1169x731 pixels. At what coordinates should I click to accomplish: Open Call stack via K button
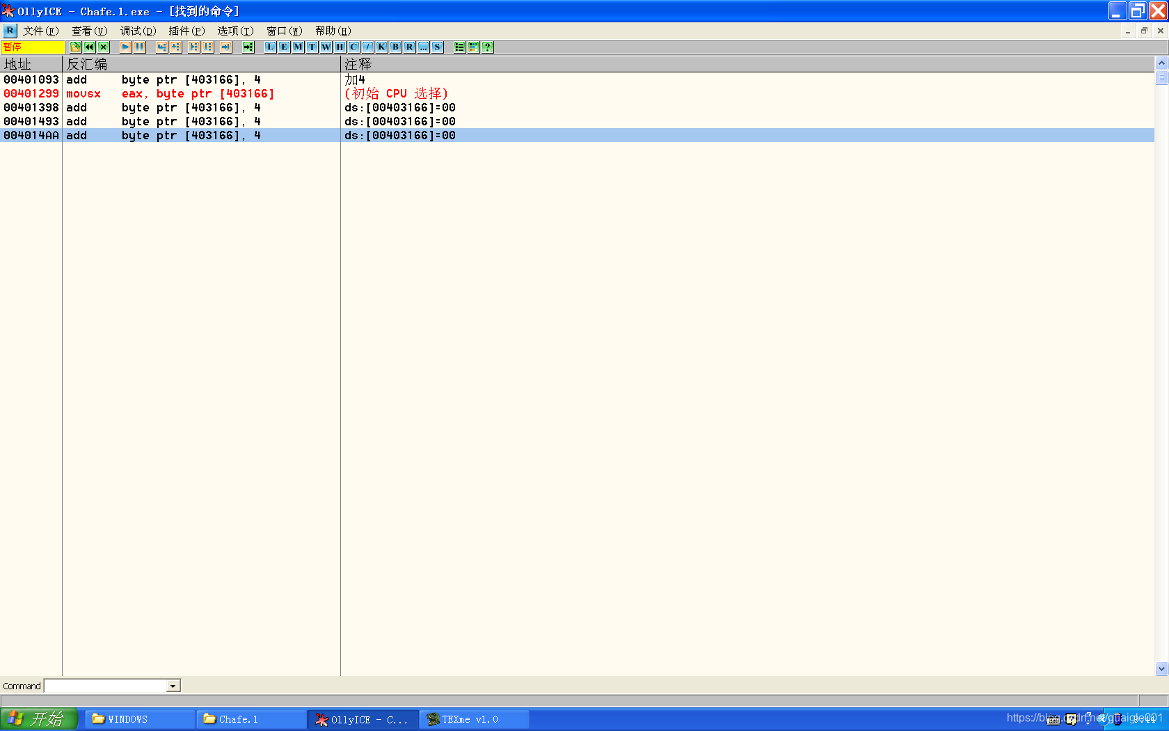pos(382,47)
